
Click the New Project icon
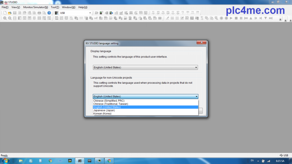(5, 13)
